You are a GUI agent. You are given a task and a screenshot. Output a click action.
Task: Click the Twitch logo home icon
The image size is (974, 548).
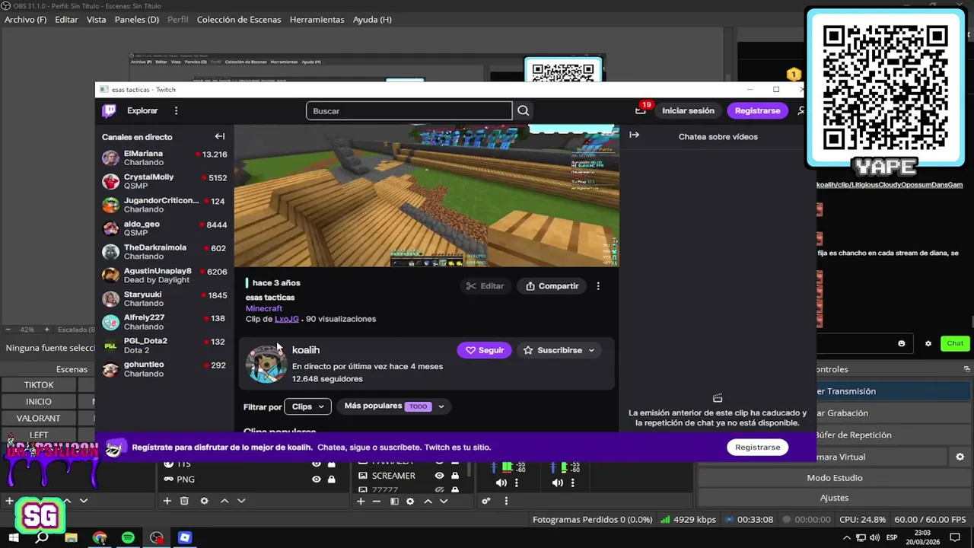point(110,110)
